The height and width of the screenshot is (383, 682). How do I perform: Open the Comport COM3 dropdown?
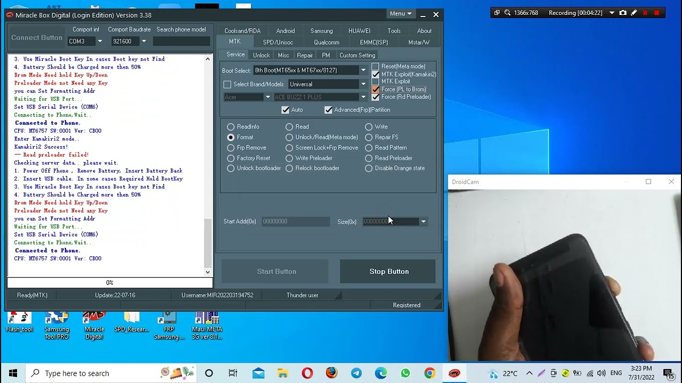(x=99, y=41)
